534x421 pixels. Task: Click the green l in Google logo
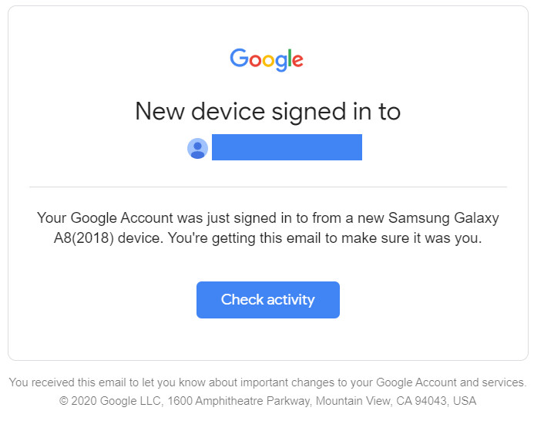[x=290, y=58]
